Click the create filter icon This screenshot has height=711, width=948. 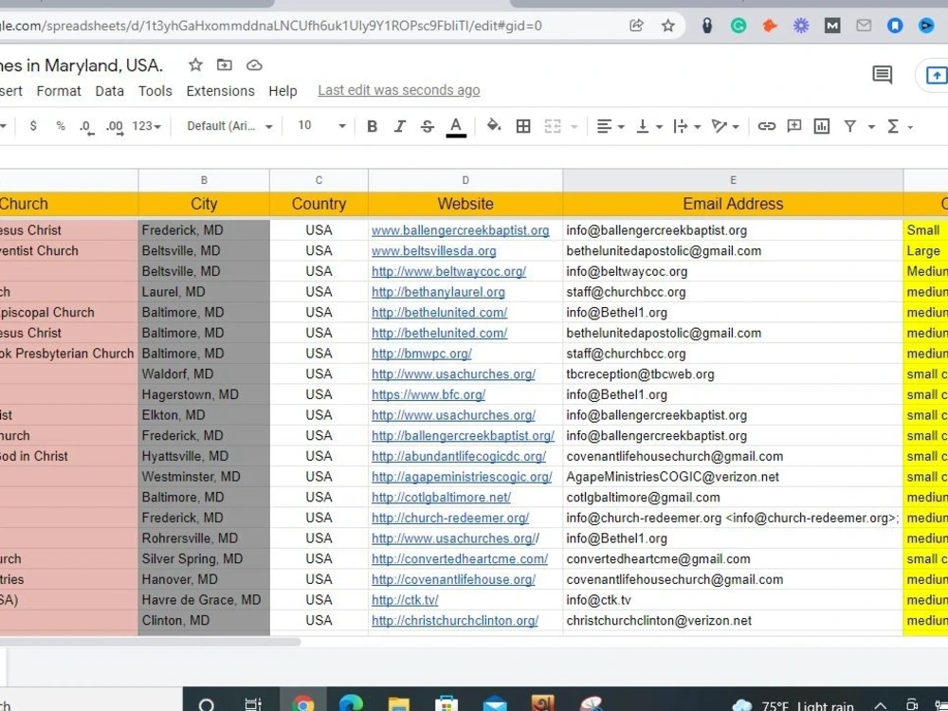point(850,126)
